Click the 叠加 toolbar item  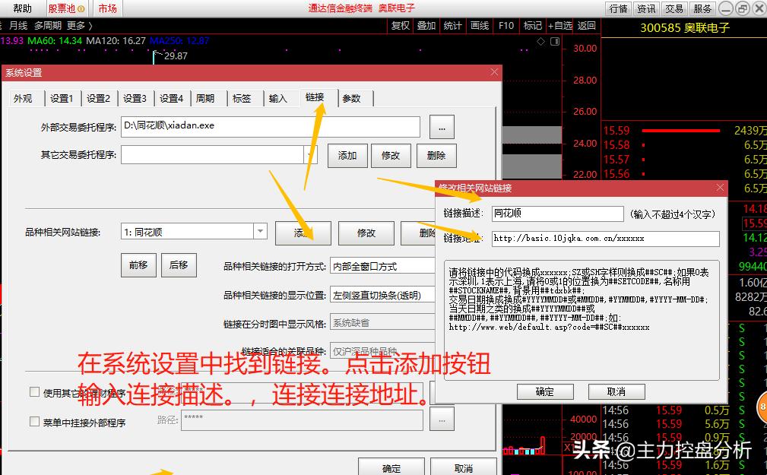point(426,25)
